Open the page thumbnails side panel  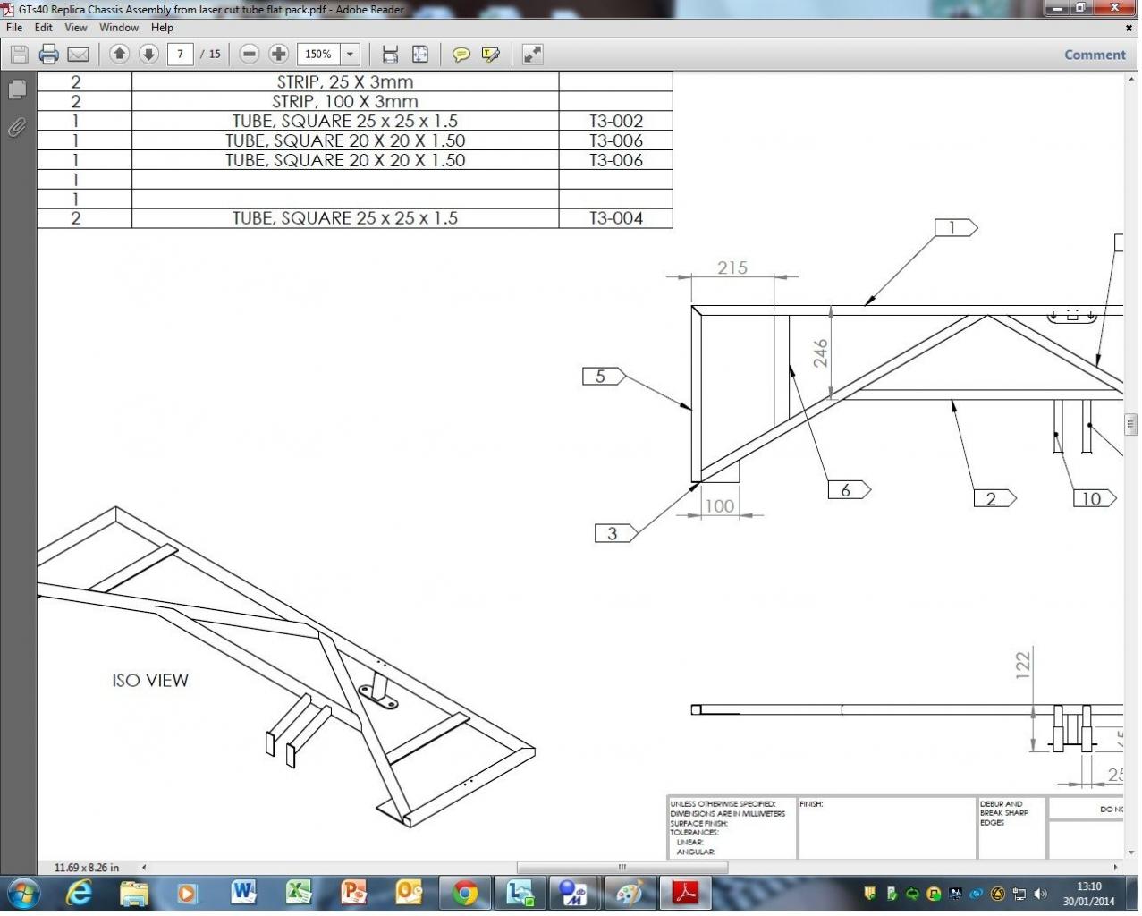[x=17, y=89]
